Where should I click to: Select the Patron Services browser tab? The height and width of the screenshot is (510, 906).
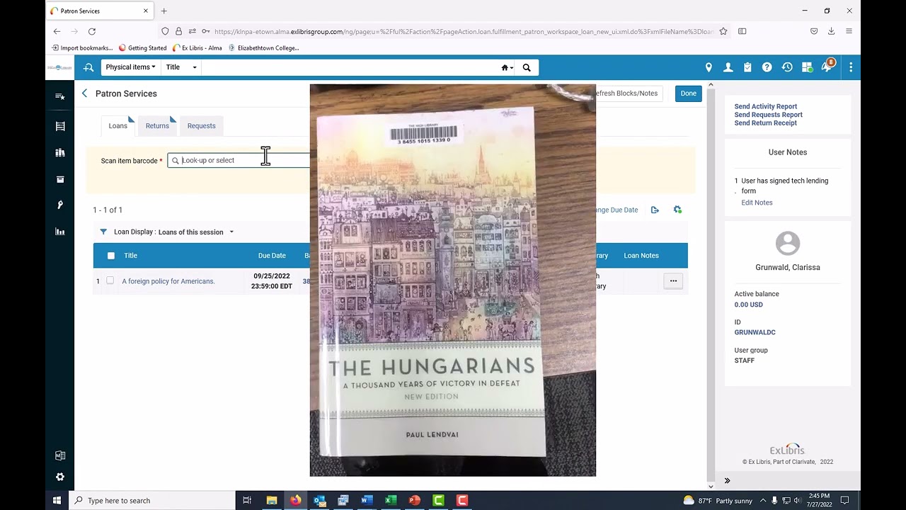tap(100, 11)
